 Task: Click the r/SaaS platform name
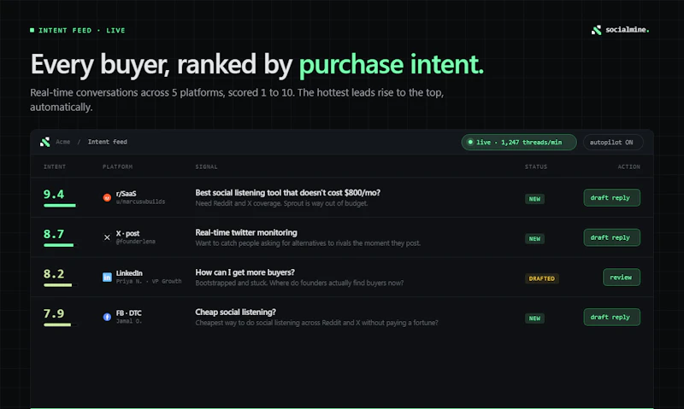(126, 193)
